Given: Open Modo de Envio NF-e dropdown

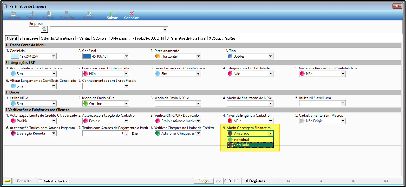Looking at the screenshot, I should pos(126,103).
